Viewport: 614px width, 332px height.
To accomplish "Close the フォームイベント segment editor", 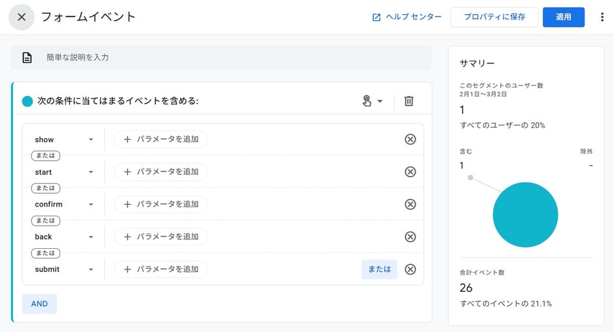I will 22,17.
